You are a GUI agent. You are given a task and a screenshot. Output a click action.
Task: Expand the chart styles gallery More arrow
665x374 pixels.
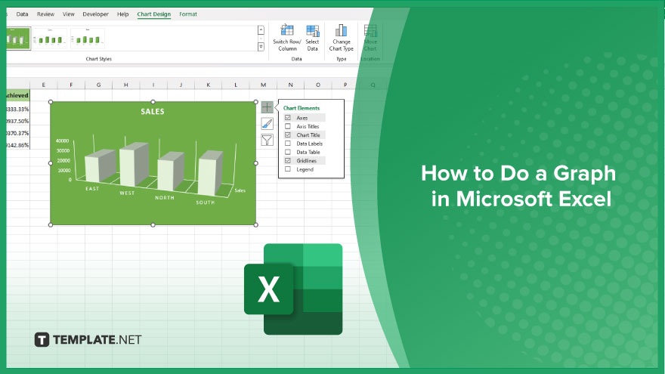tap(261, 47)
